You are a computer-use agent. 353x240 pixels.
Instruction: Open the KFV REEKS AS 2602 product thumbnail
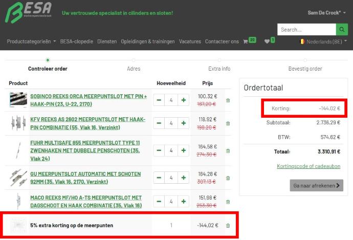[18, 123]
